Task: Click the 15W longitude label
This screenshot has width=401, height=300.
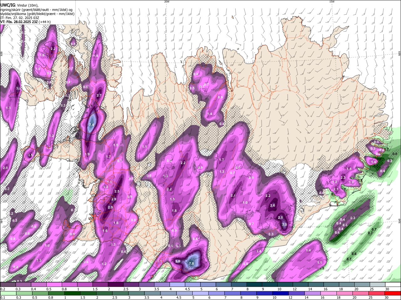Action: tap(332, 2)
